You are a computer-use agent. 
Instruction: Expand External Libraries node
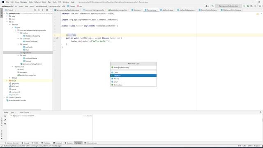4,97
